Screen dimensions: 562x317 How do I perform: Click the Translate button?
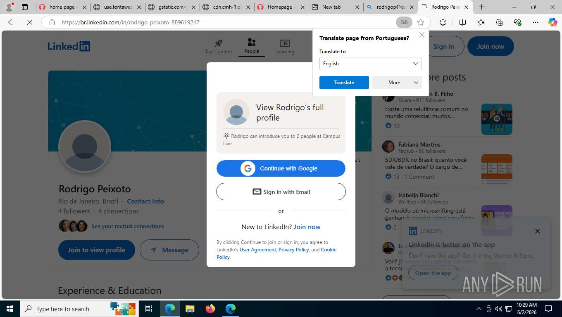[x=344, y=83]
